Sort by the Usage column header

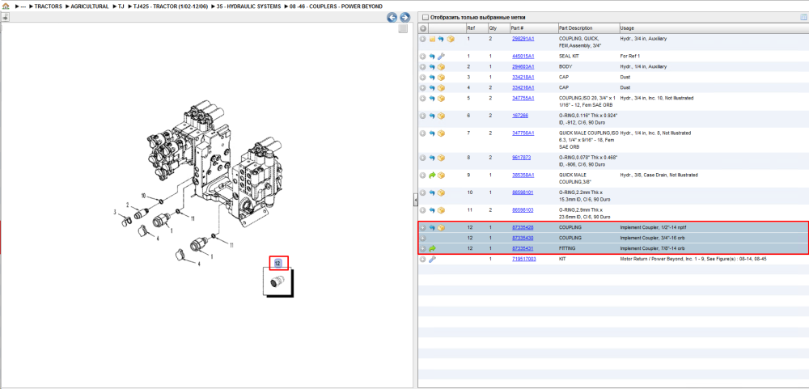click(x=714, y=27)
